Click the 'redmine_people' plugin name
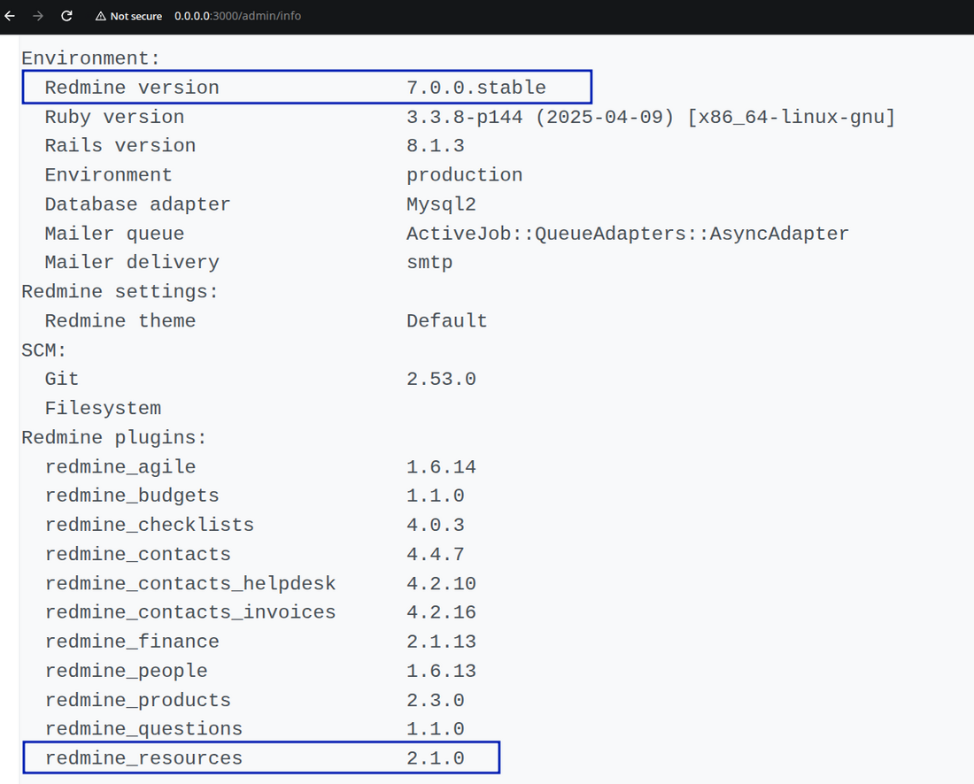Image resolution: width=974 pixels, height=784 pixels. (126, 671)
